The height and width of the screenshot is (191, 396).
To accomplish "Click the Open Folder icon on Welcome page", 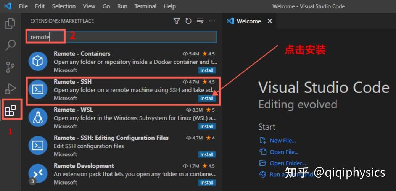I will (263, 163).
